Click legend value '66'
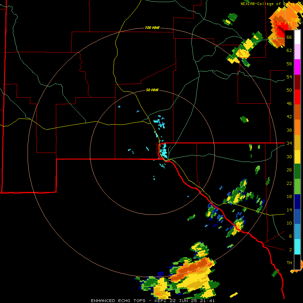The image size is (303, 303). (289, 37)
